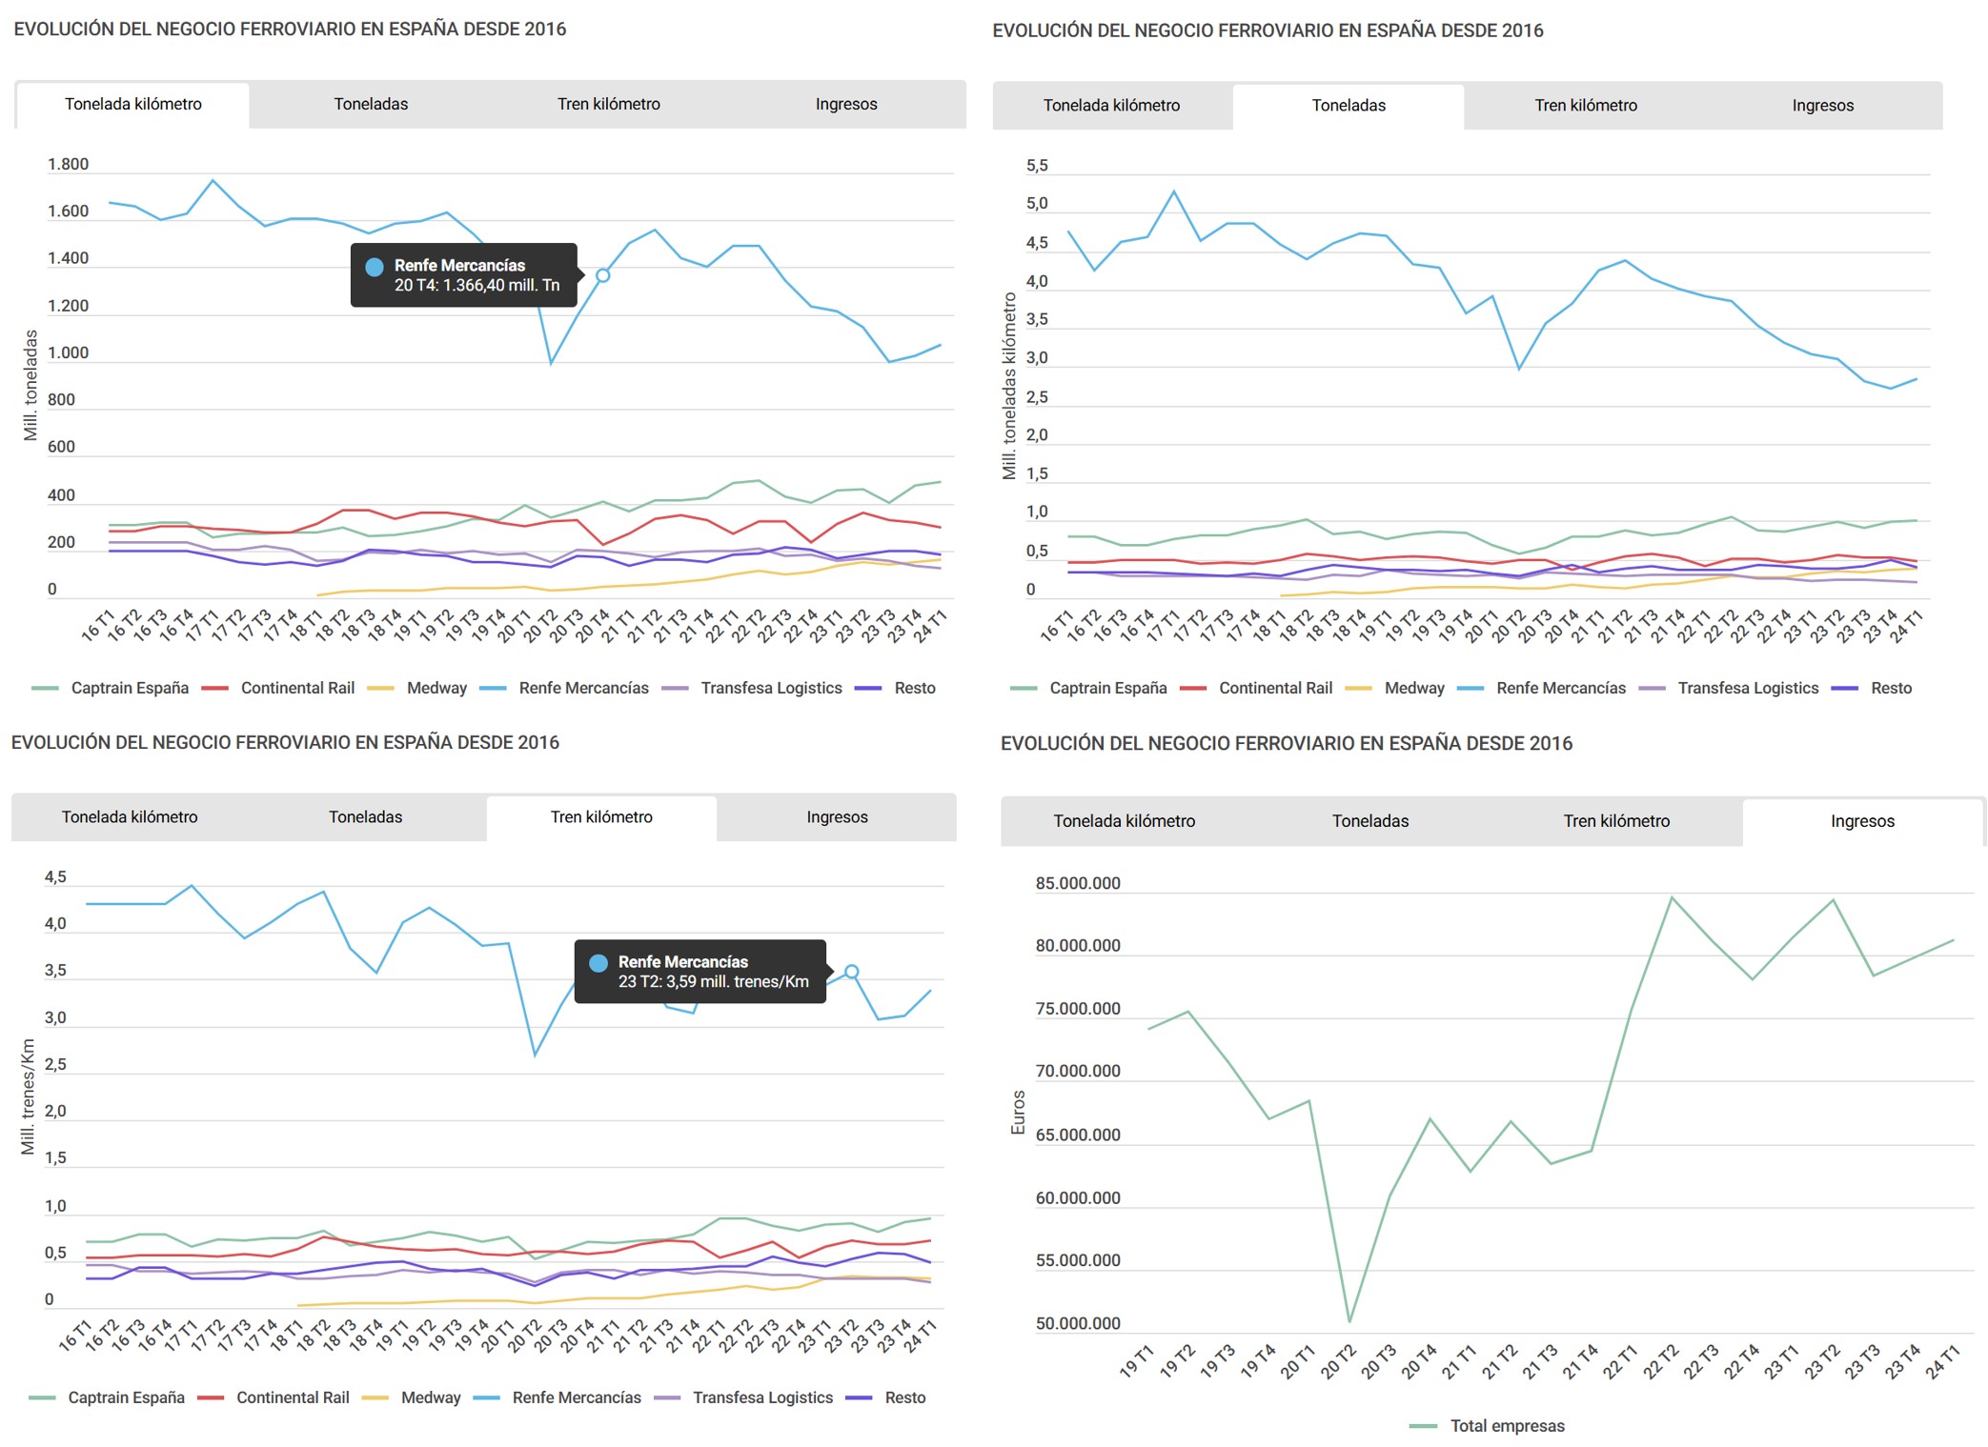Screen dimensions: 1988x1447
Task: Open Tonelada kilómetro tab in top-right chart
Action: pos(1111,105)
